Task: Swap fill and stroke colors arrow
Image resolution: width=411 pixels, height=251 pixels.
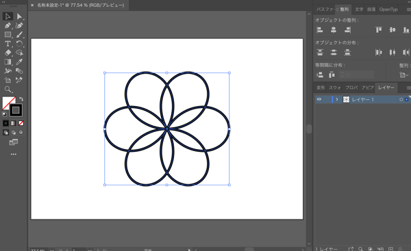Action: (21, 99)
